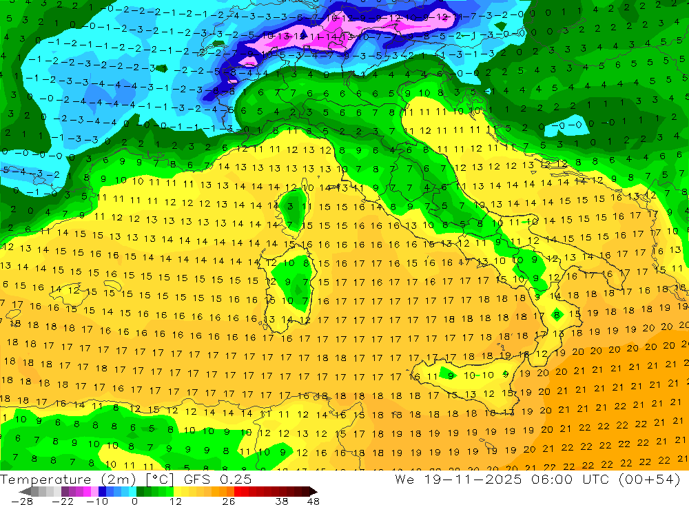Click the '26' legend scale label
This screenshot has width=689, height=505.
pyautogui.click(x=228, y=502)
